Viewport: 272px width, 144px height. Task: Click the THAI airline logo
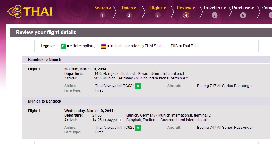(30, 11)
